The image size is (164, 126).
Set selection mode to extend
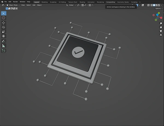(9, 8)
